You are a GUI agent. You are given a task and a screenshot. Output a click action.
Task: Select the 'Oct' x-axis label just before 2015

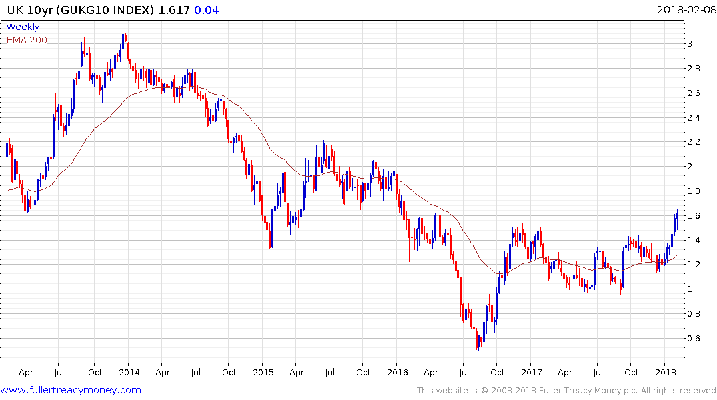(x=229, y=373)
